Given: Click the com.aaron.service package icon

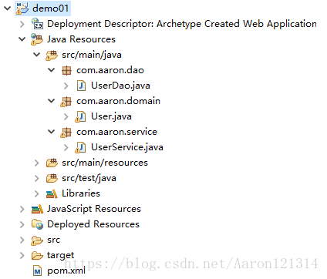Looking at the screenshot, I should tap(66, 132).
